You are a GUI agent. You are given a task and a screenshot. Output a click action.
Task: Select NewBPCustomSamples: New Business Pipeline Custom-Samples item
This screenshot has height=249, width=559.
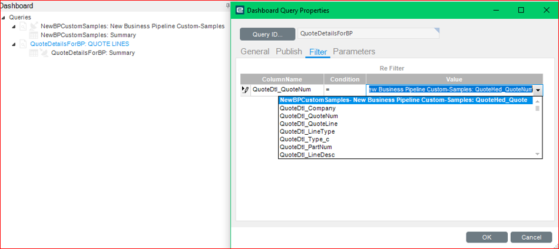[x=133, y=26]
